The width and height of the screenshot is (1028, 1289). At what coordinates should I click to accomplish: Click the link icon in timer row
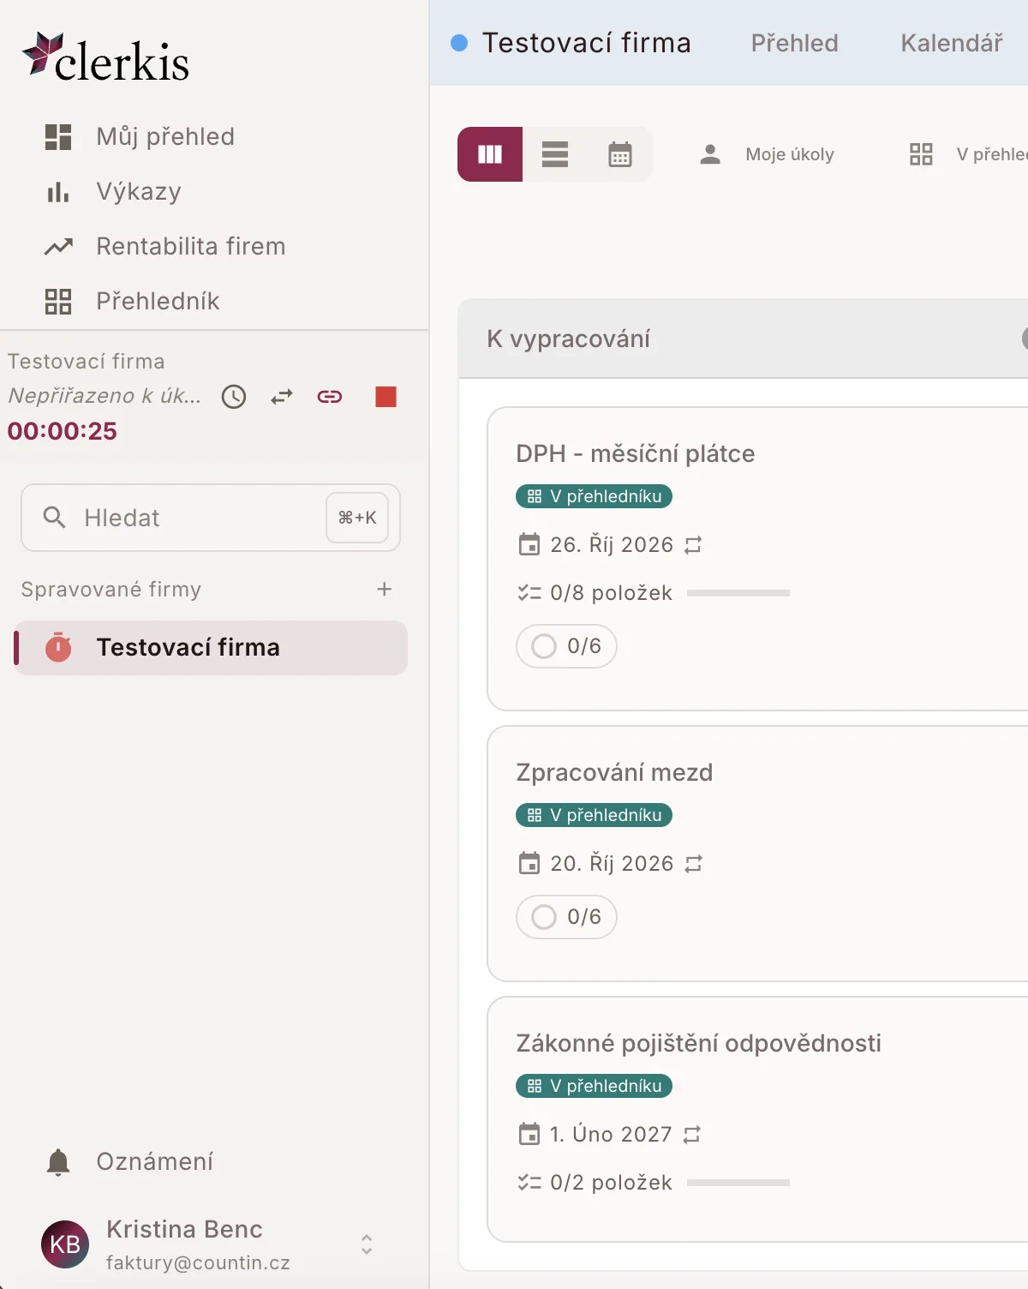click(330, 397)
